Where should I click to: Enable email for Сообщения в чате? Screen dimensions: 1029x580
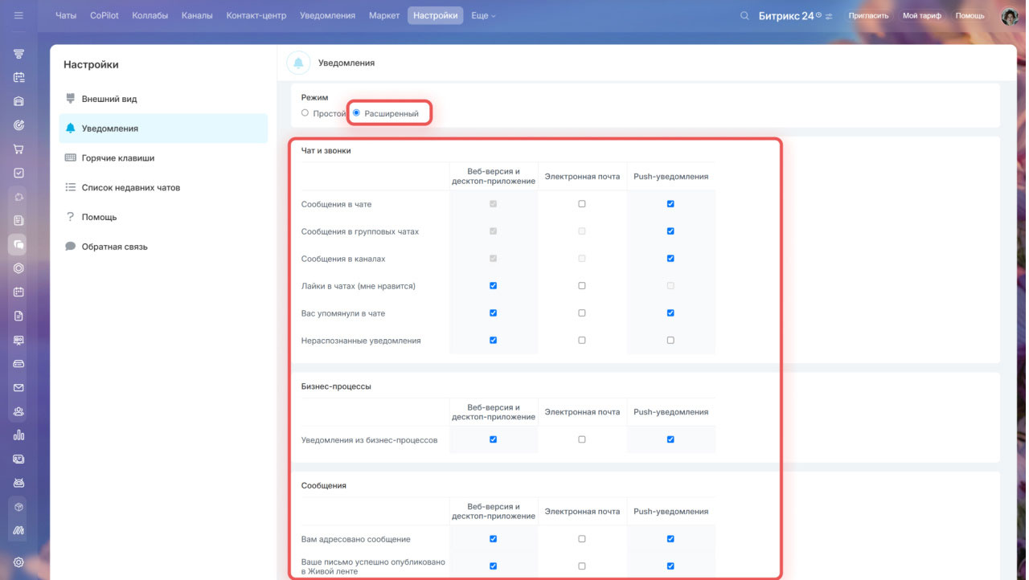pos(582,204)
